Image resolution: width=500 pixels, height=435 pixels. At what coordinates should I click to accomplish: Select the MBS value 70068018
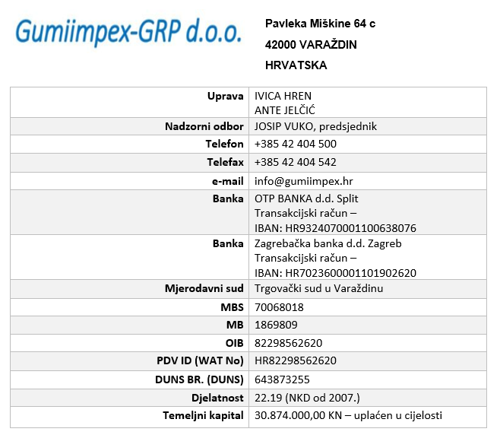tap(279, 307)
